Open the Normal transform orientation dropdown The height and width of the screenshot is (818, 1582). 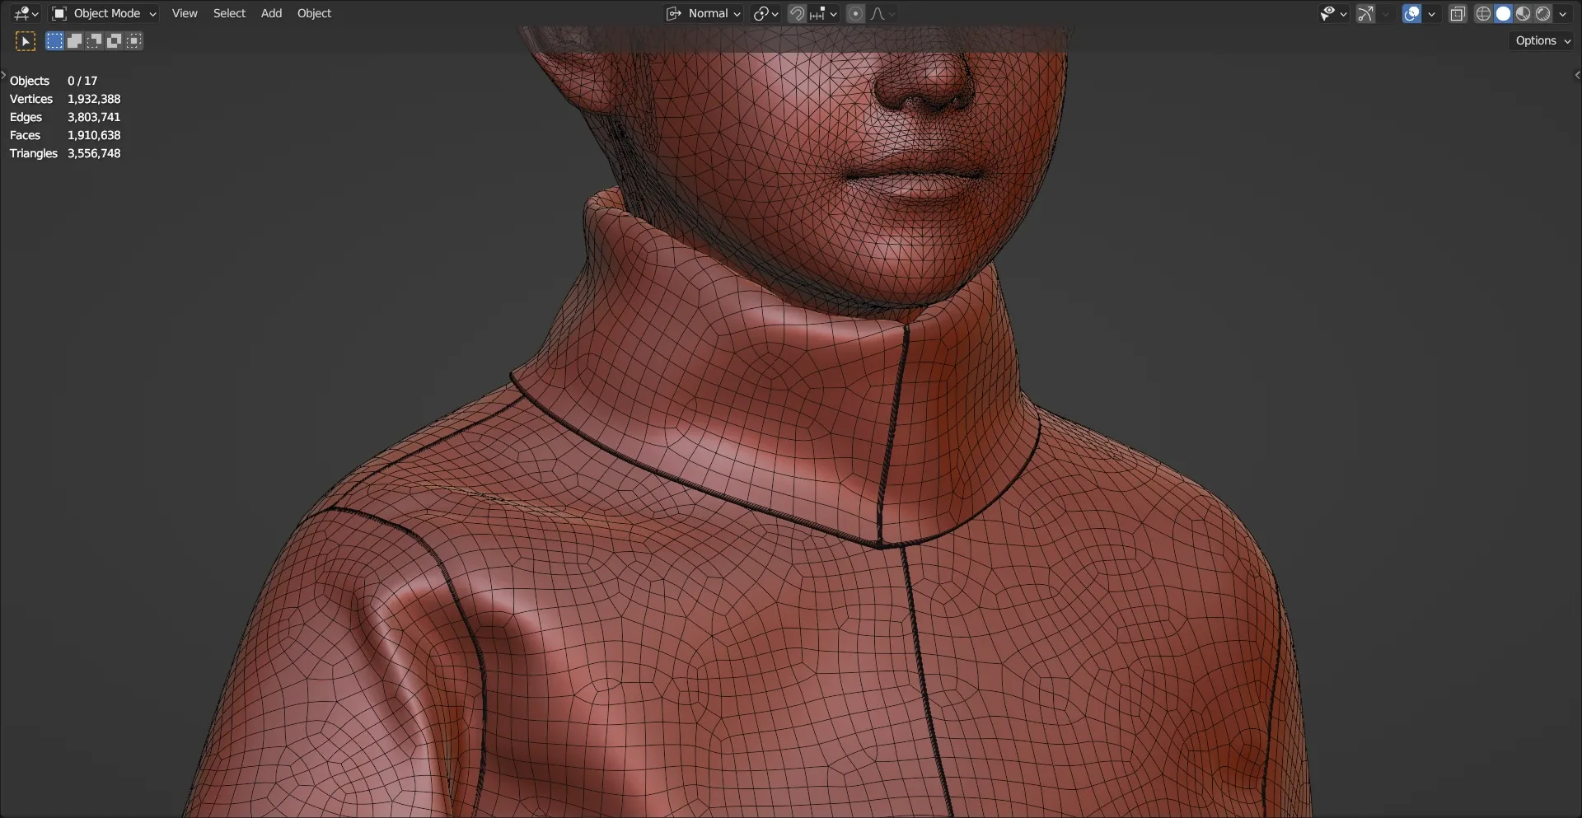coord(704,13)
